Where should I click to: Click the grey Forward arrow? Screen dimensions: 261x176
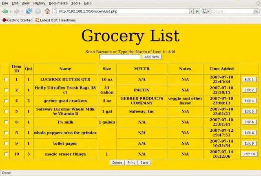click(17, 11)
